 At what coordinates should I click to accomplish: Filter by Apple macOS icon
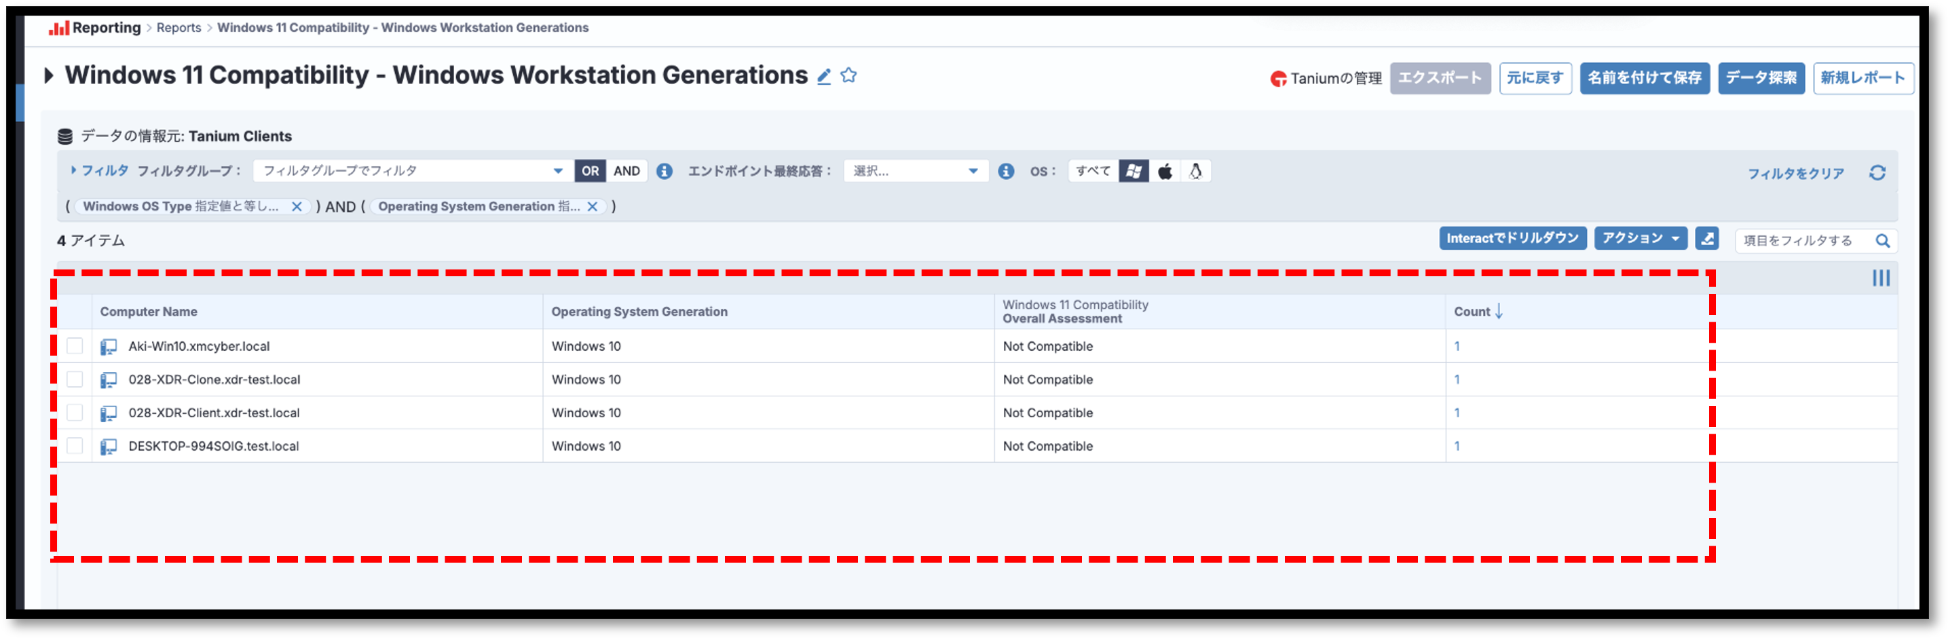pyautogui.click(x=1165, y=172)
